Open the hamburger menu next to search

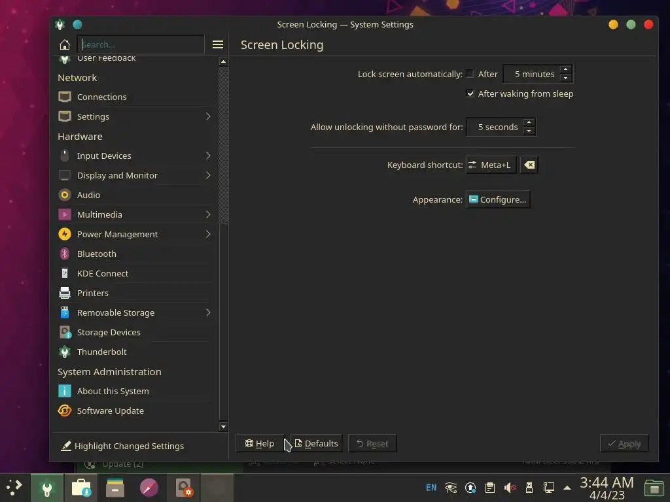[x=218, y=44]
